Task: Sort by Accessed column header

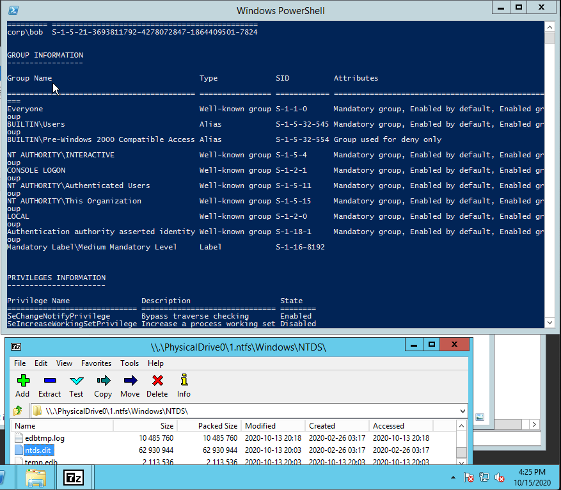Action: [401, 425]
